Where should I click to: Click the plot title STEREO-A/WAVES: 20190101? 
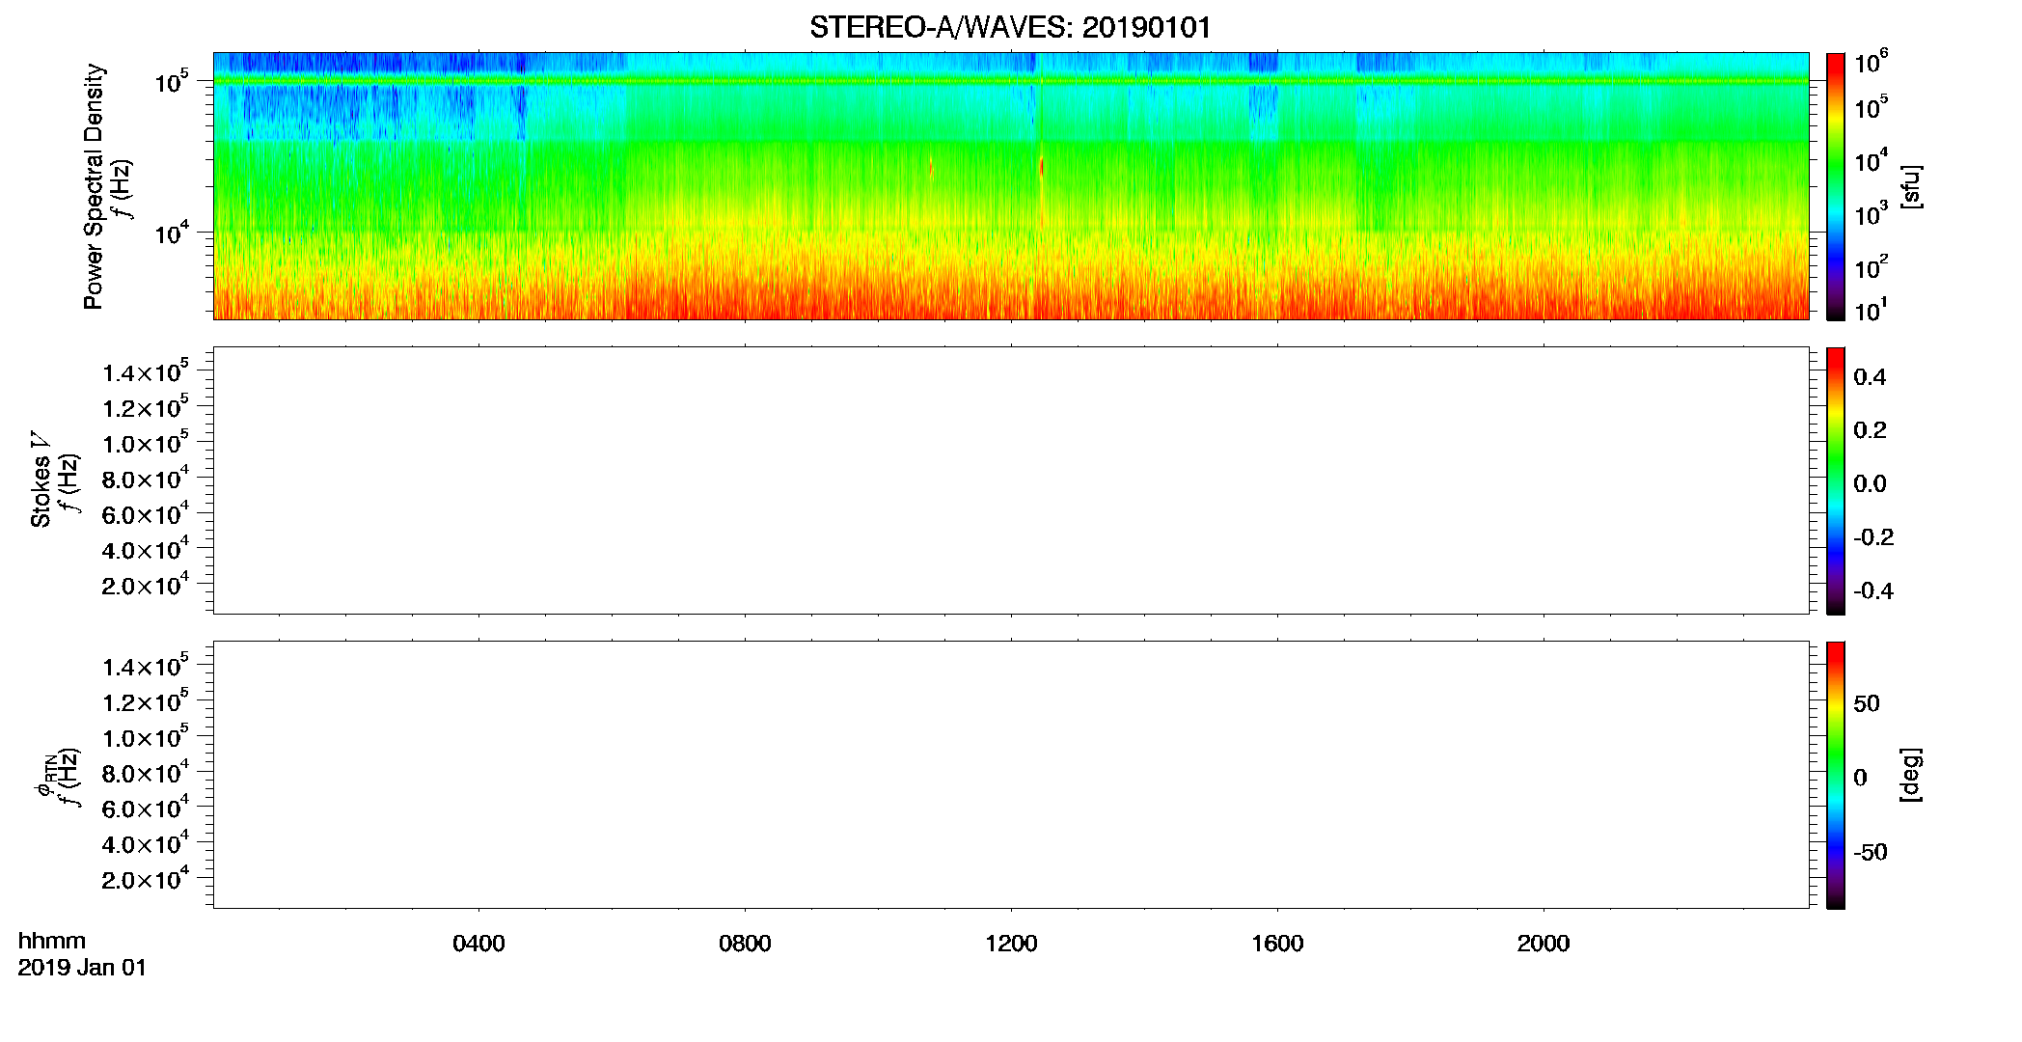(x=1010, y=28)
